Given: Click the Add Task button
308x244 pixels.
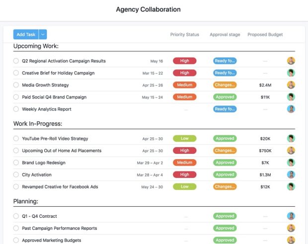Looking at the screenshot, I should click(26, 35).
